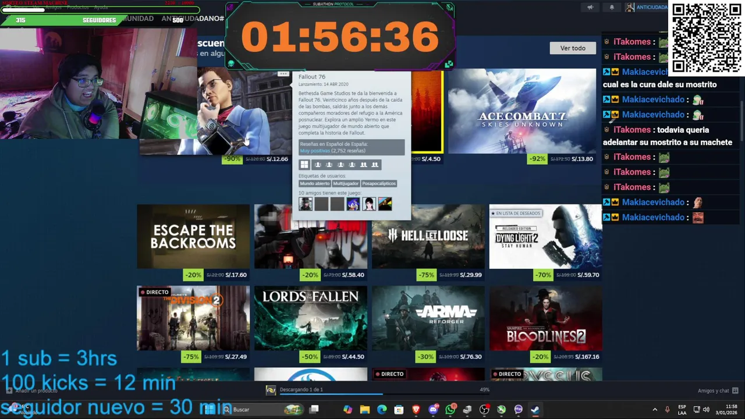Open the Lords of the Fallen capsule
This screenshot has height=419, width=745.
(311, 318)
